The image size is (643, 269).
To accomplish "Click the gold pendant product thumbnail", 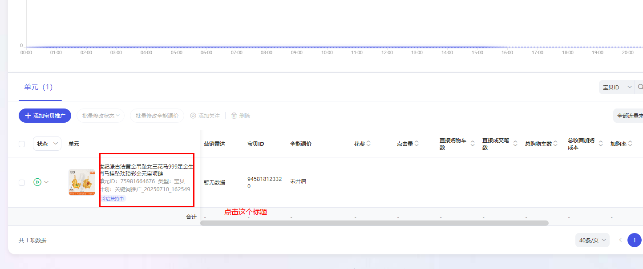I will point(82,182).
